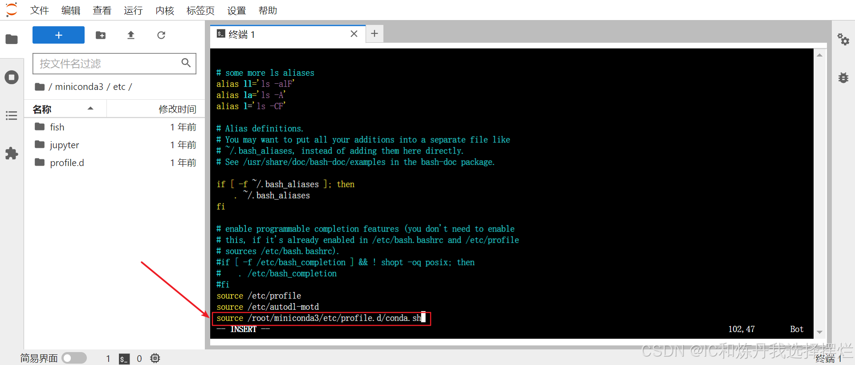Image resolution: width=855 pixels, height=365 pixels.
Task: Click the blue new launcher plus button
Action: (x=58, y=35)
